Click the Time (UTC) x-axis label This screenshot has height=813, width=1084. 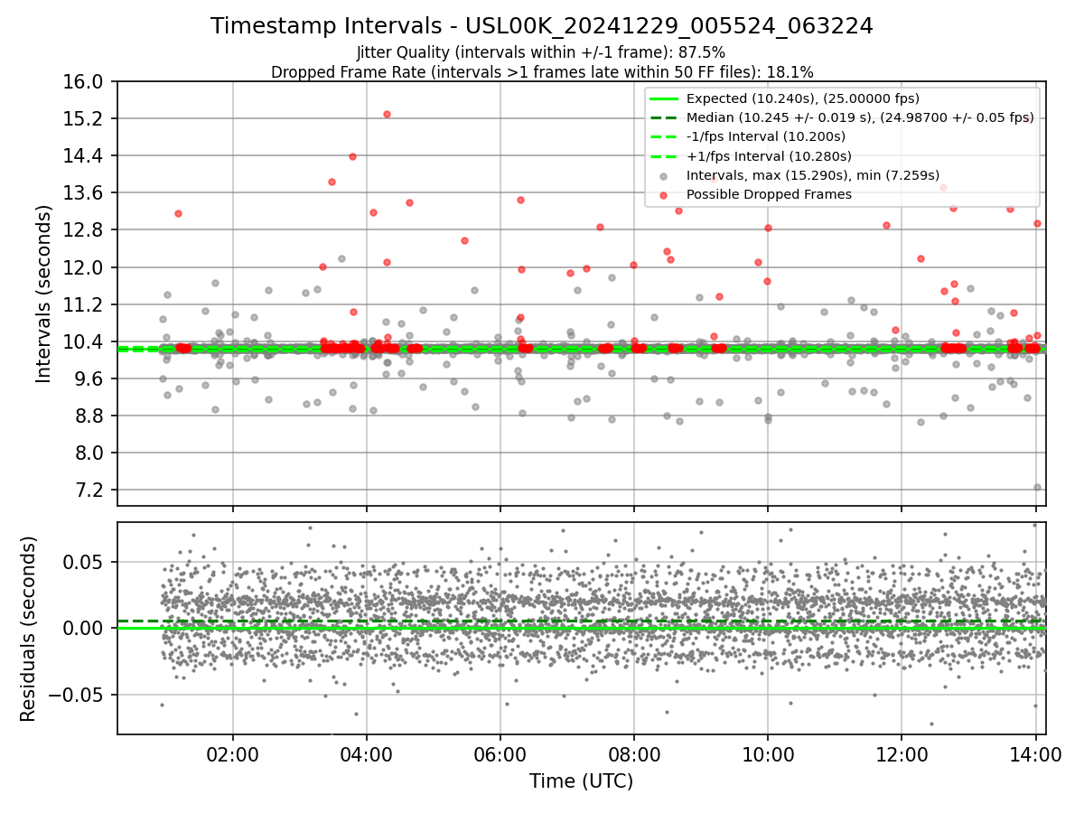581,781
